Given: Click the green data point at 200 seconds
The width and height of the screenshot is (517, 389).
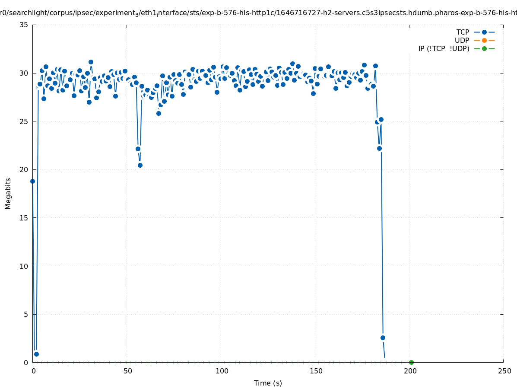Looking at the screenshot, I should tap(411, 362).
